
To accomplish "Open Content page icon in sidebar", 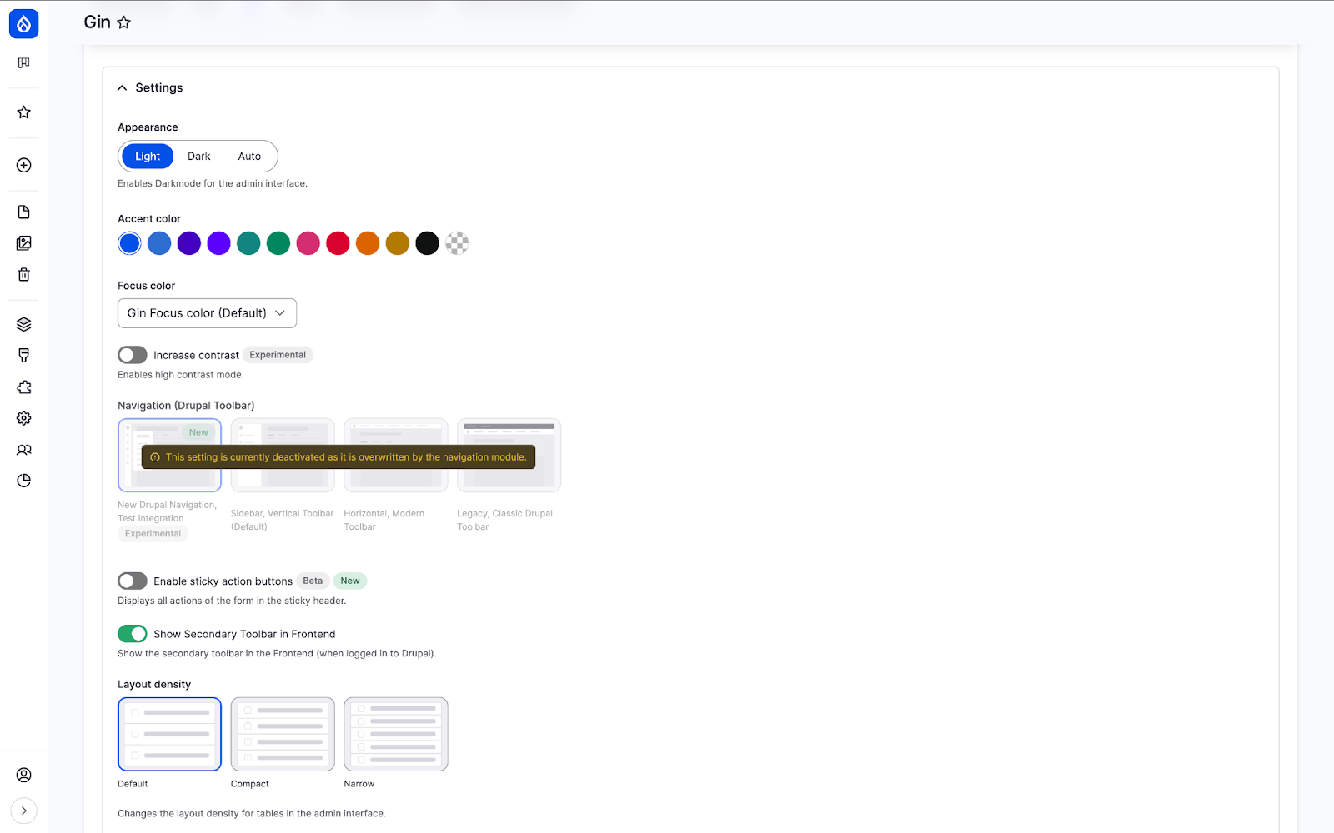I will click(x=23, y=212).
